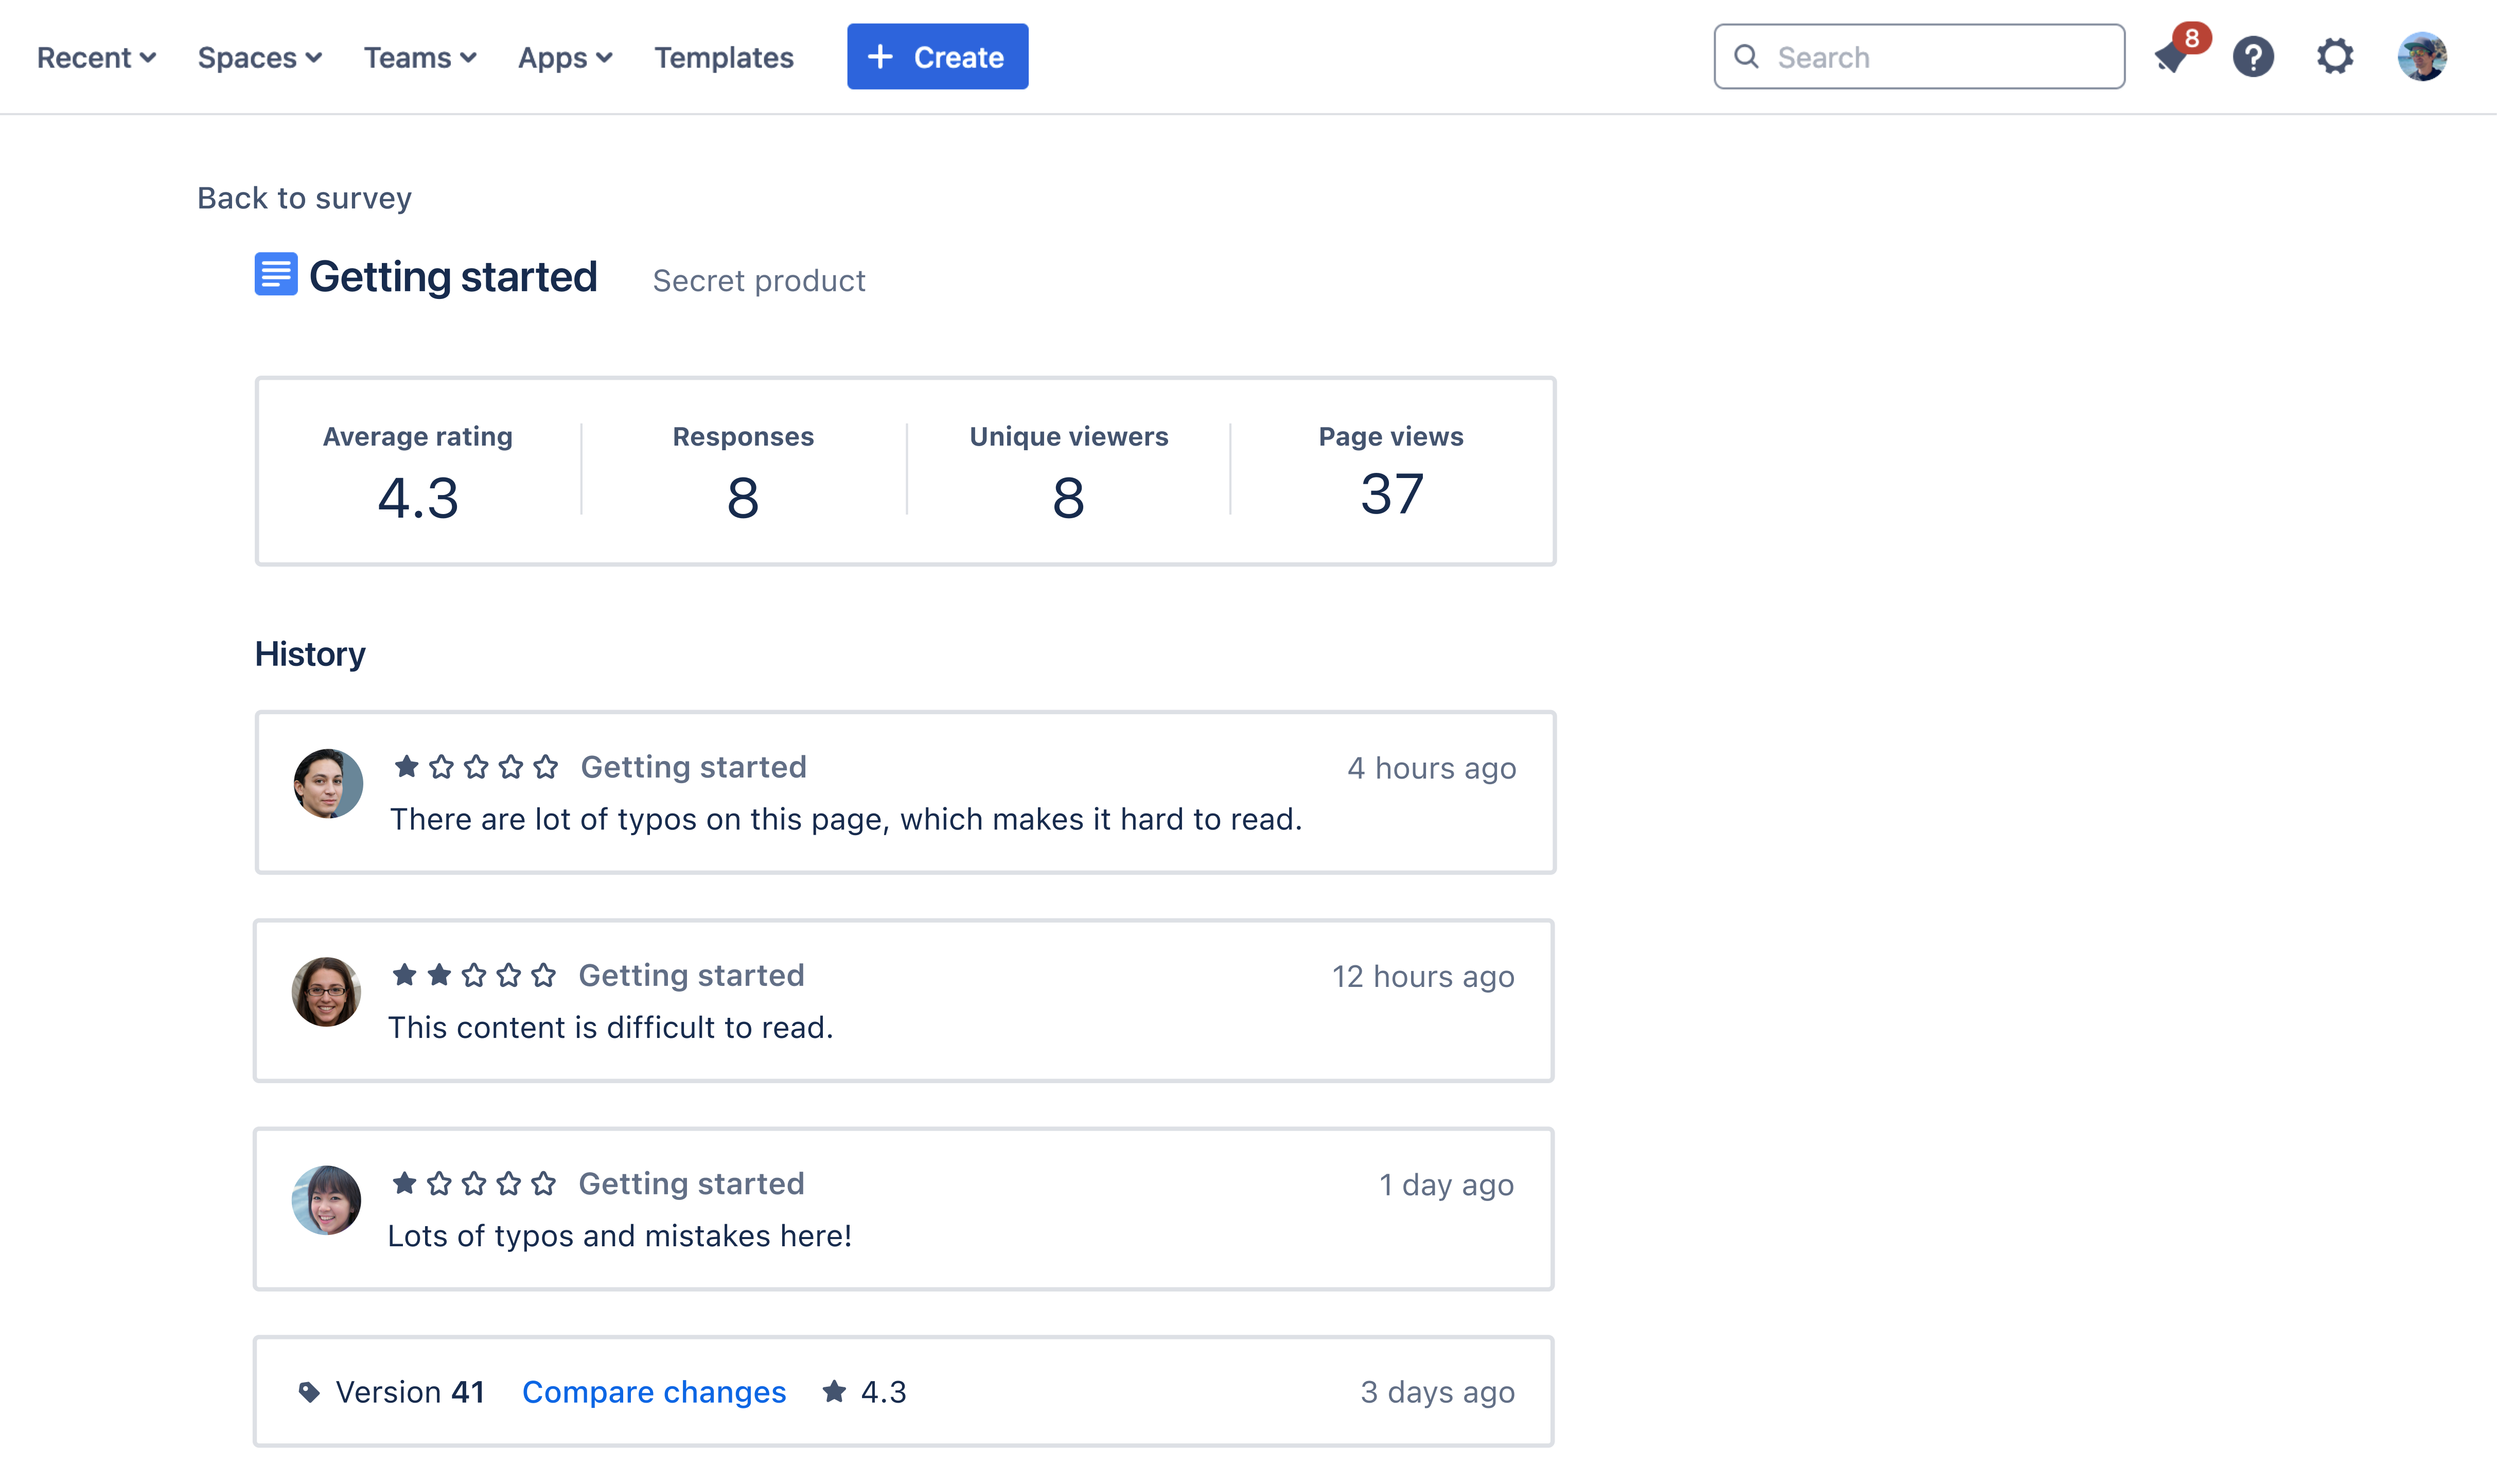Click the Back to survey link

point(304,195)
